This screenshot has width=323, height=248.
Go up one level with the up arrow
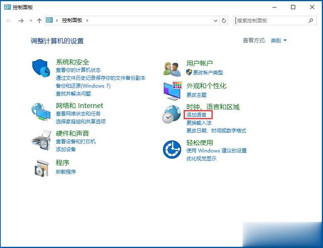tap(39, 21)
